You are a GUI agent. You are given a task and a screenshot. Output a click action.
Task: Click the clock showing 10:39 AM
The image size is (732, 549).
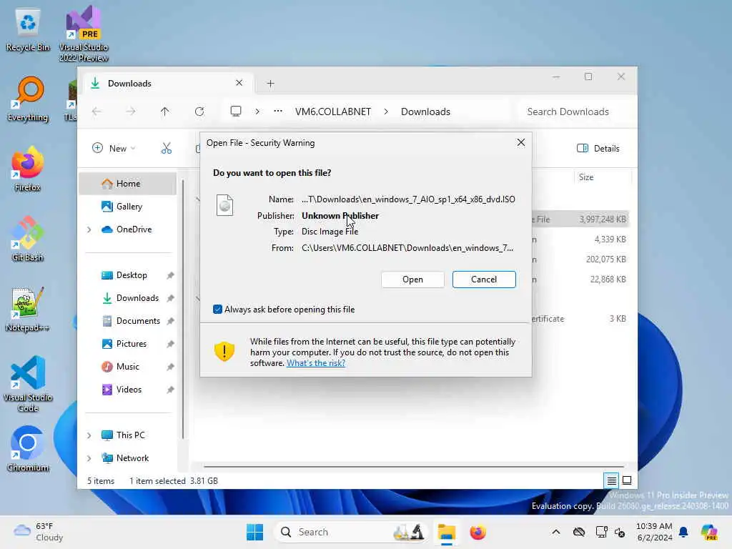pos(654,532)
